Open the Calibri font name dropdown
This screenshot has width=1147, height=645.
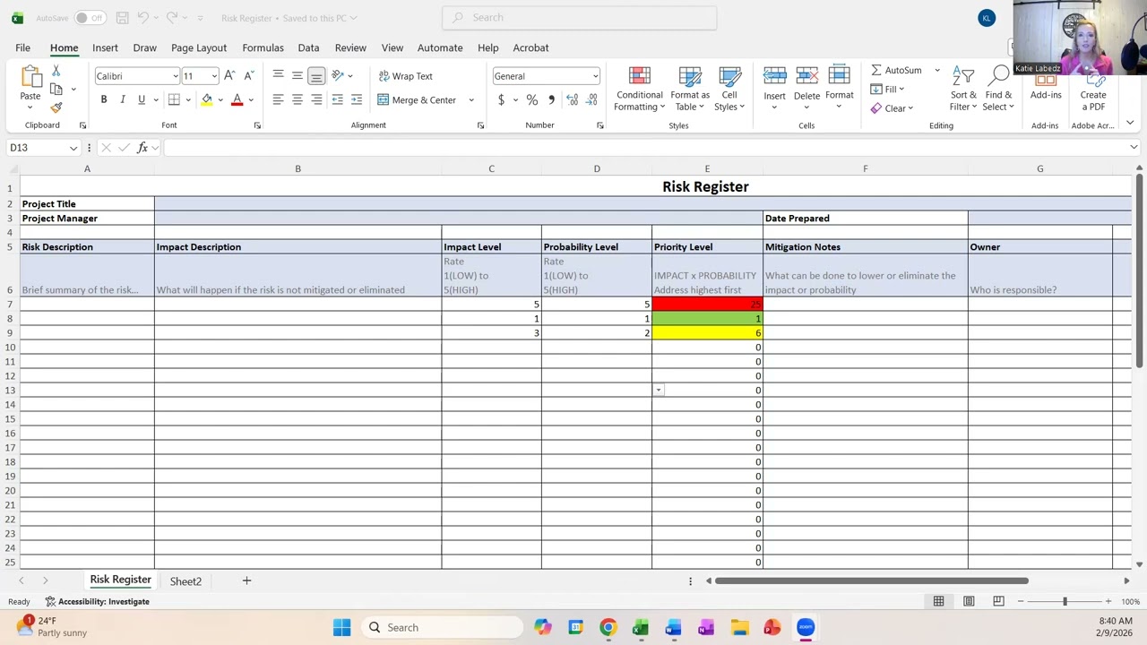pyautogui.click(x=176, y=76)
